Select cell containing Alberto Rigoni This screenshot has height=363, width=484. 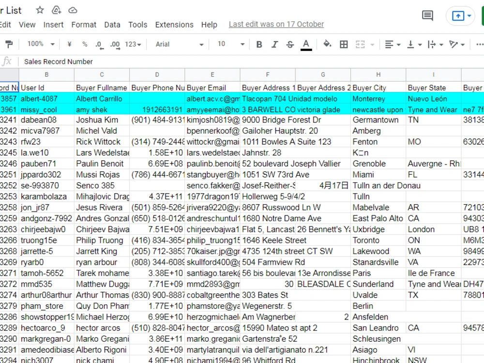pyautogui.click(x=102, y=350)
